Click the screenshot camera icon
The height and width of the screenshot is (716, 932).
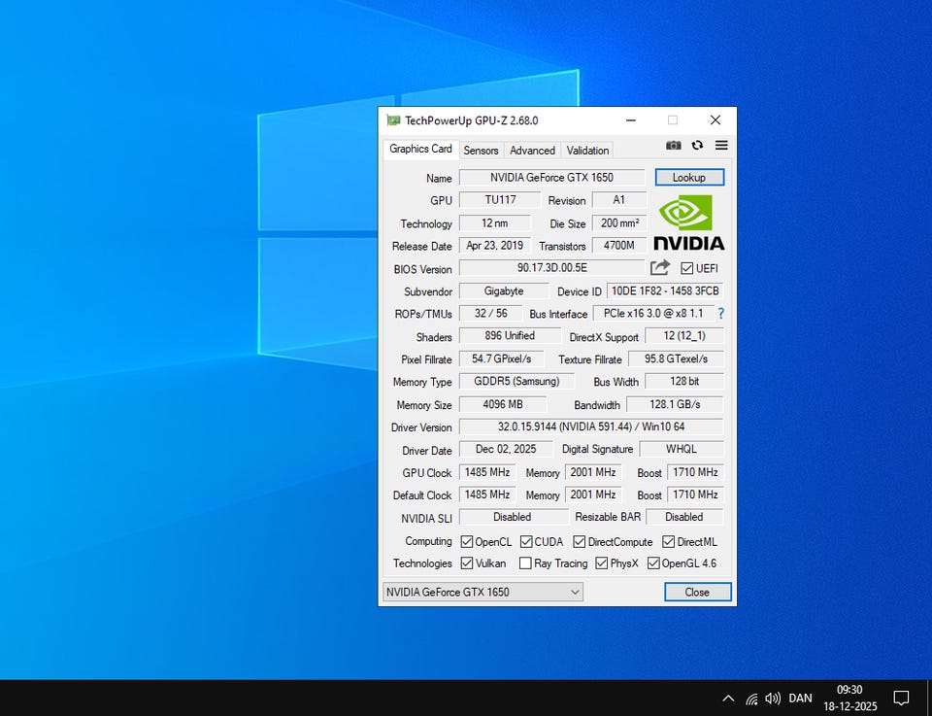tap(673, 146)
